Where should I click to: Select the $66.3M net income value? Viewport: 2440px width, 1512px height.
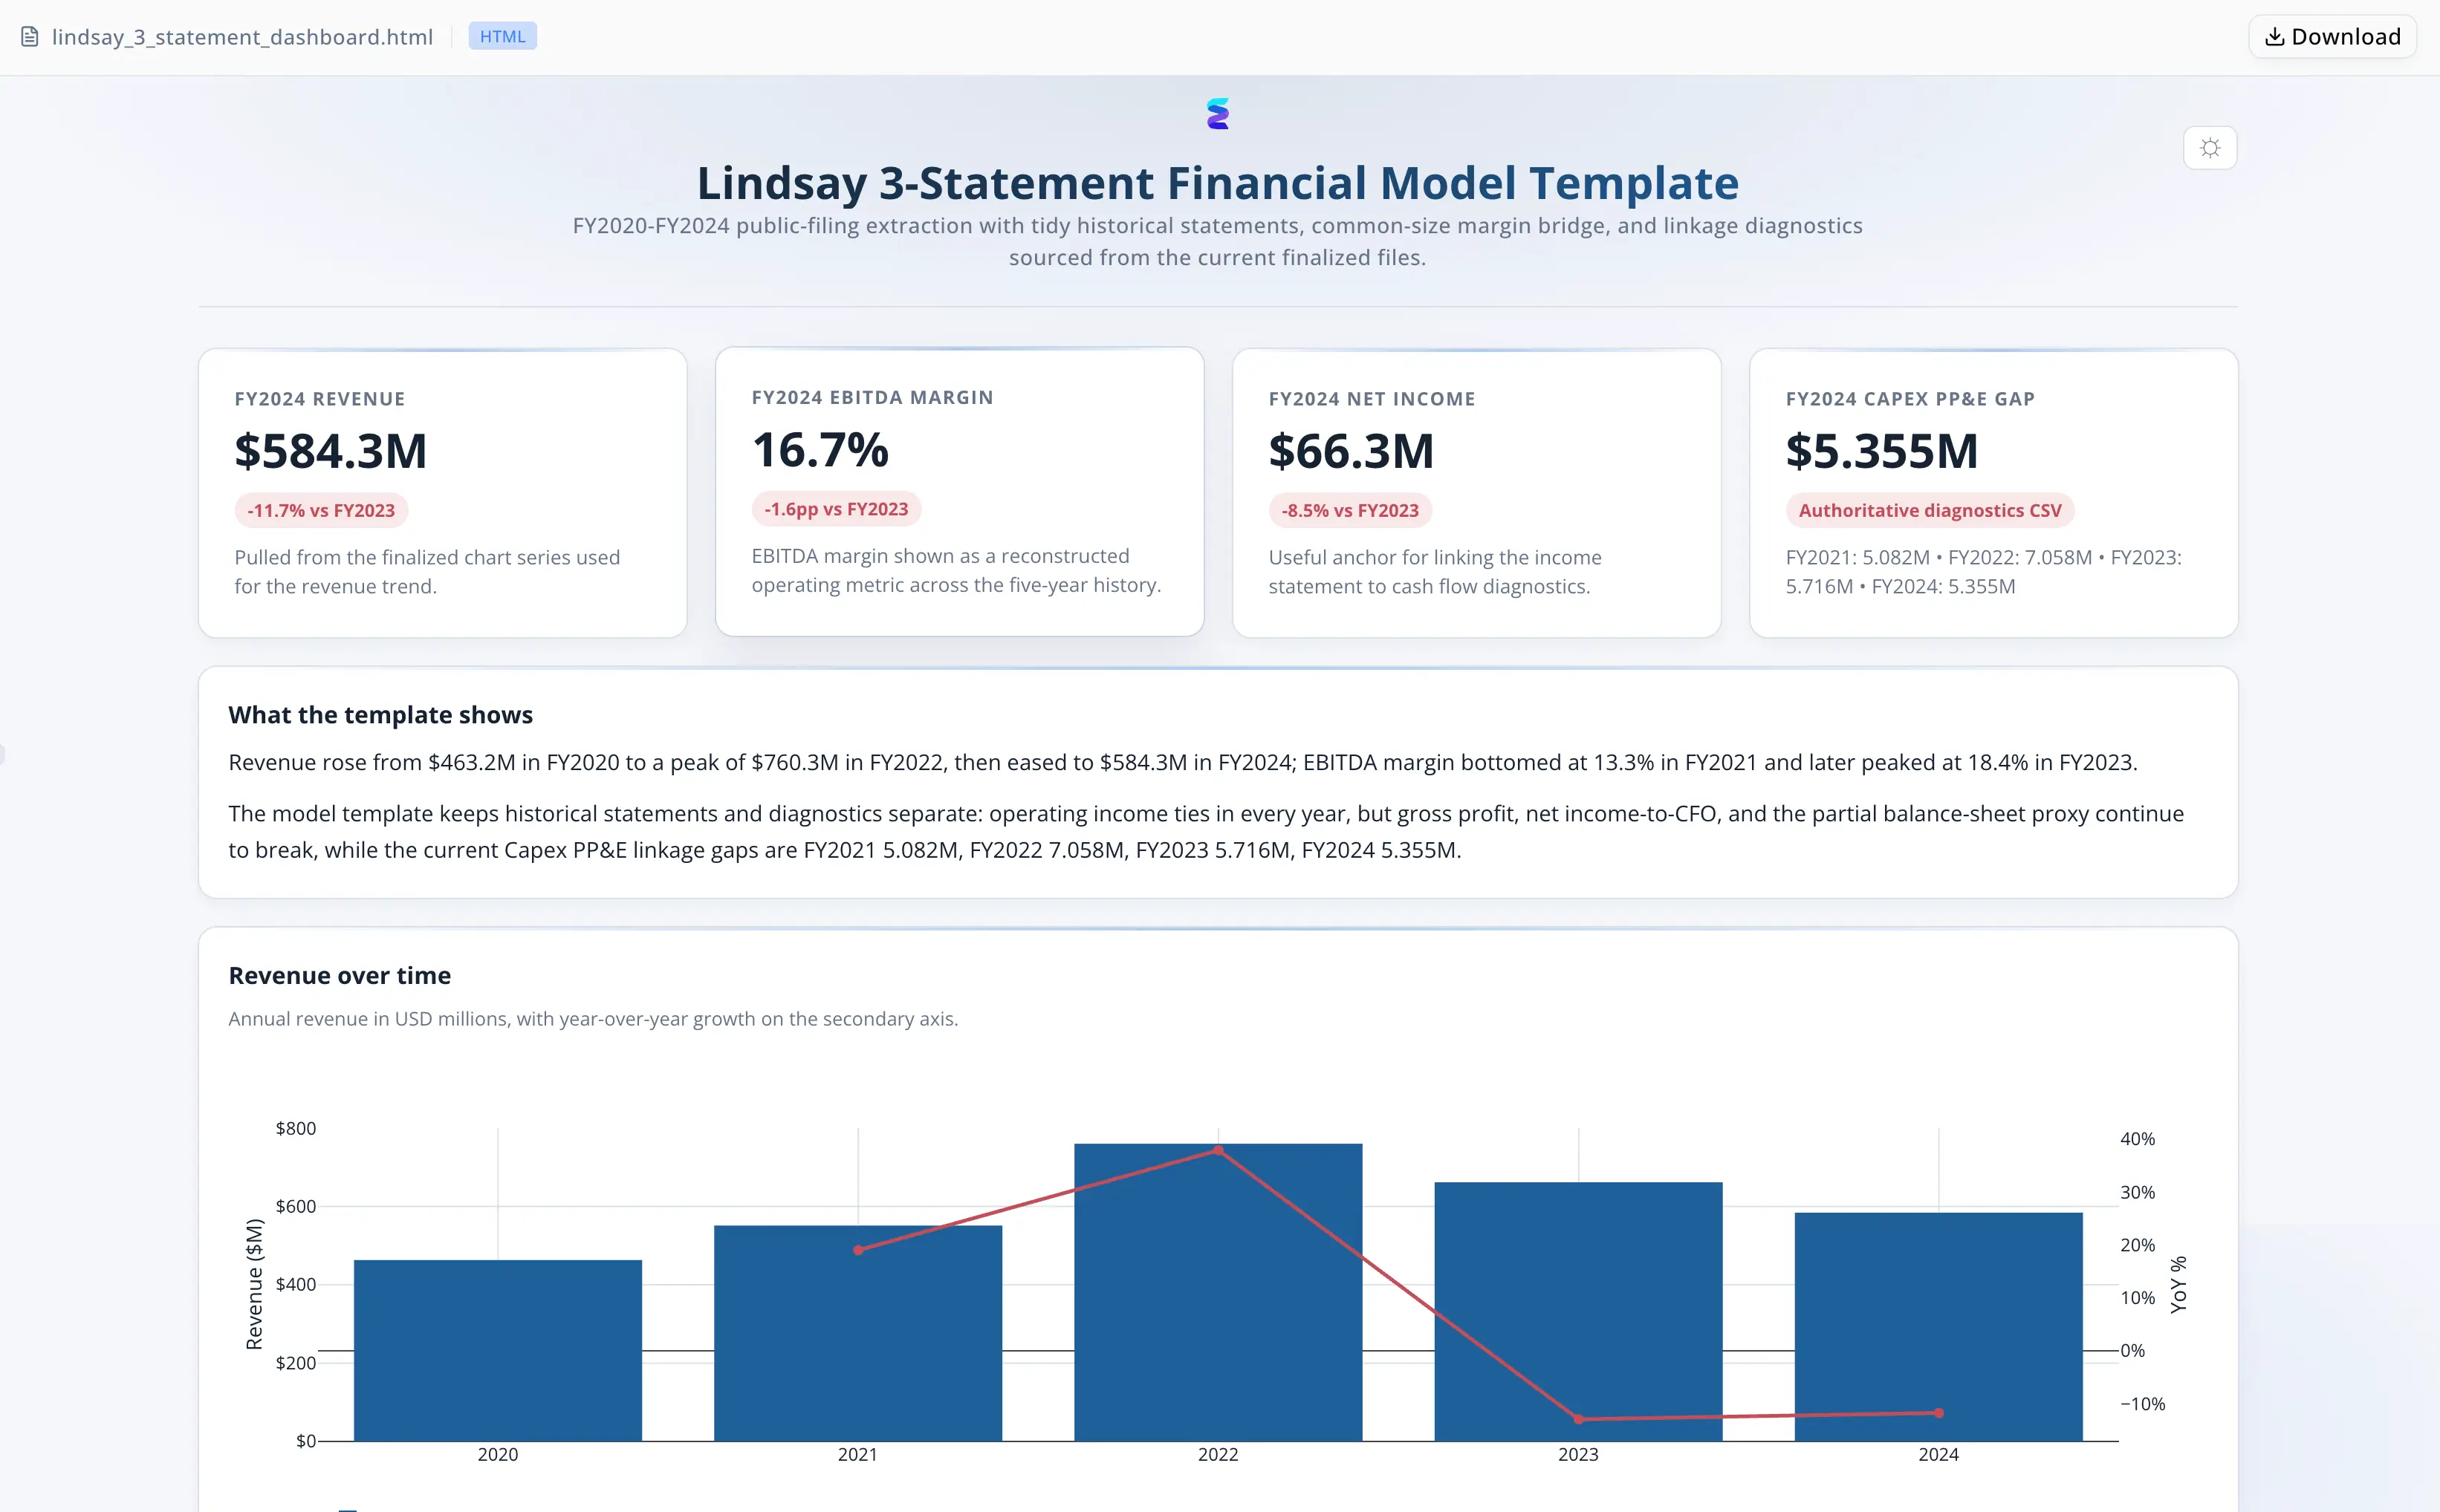1351,451
